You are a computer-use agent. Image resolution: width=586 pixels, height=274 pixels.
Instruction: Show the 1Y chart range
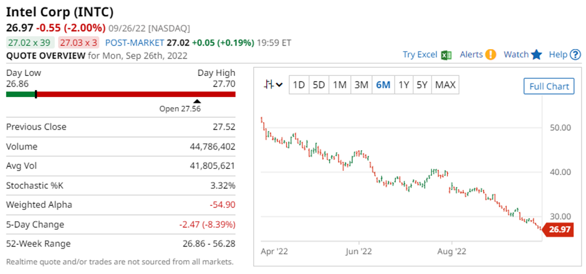[x=403, y=85]
